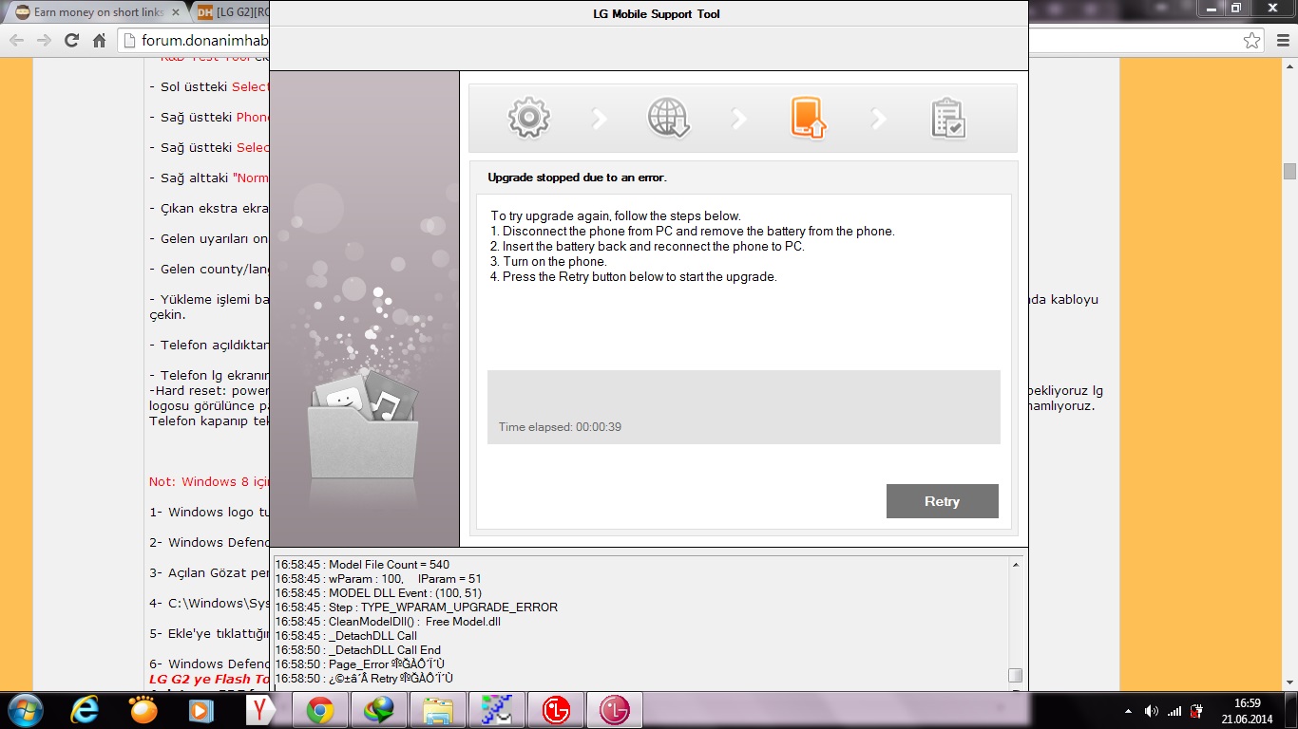The height and width of the screenshot is (729, 1298).
Task: Click the Chrome page vertical scrollbar thumb
Action: (x=1289, y=171)
